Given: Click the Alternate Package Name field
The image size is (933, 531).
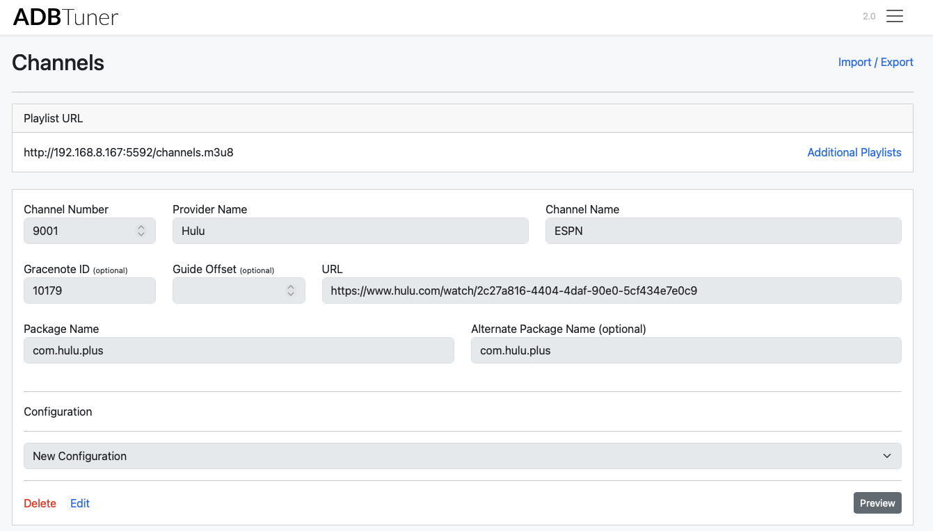Looking at the screenshot, I should point(685,350).
